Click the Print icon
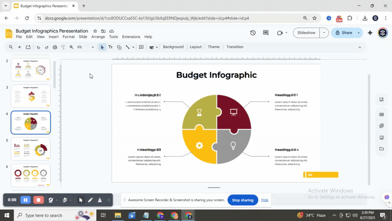This screenshot has height=221, width=392. tap(55, 47)
